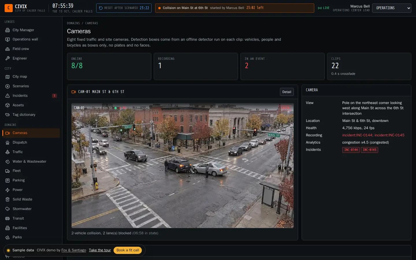The height and width of the screenshot is (260, 416).
Task: Select the Power lightning bolt icon
Action: click(8, 190)
